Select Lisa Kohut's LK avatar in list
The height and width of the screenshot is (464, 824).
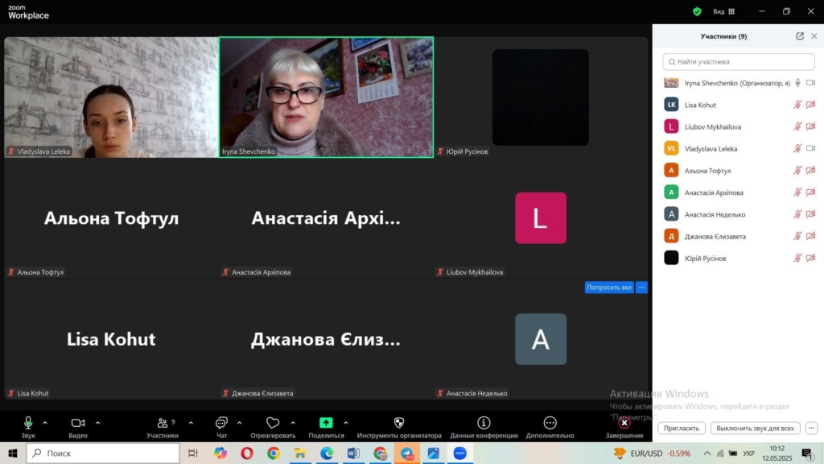point(671,105)
